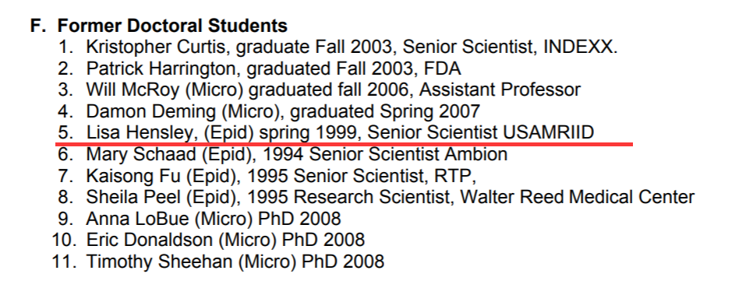Click 'Walter Reed Medical Center' text
This screenshot has height=302, width=753.
pos(578,197)
